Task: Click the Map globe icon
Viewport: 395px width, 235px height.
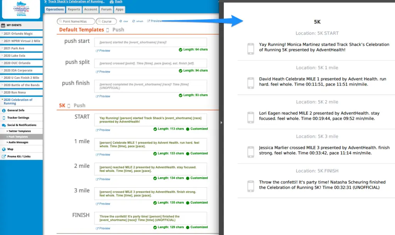Action: 4,149
